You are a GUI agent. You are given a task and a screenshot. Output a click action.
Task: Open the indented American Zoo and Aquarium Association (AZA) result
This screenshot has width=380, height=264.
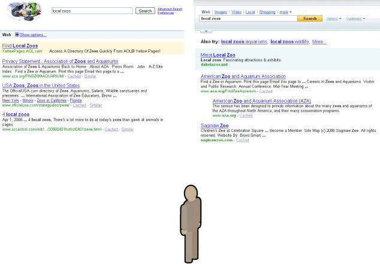coord(262,101)
